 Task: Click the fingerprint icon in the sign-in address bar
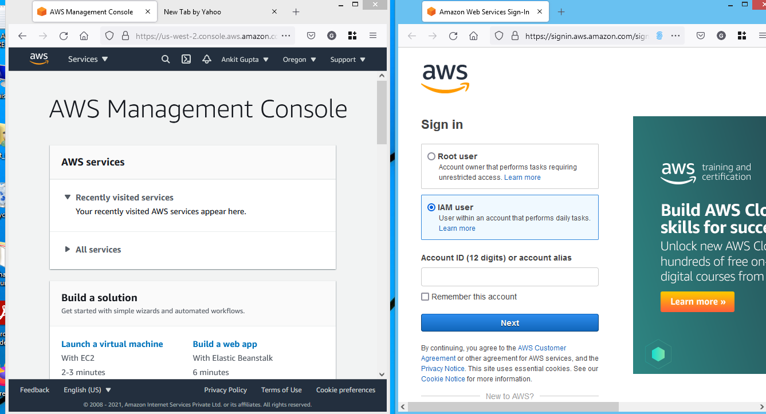tap(659, 36)
